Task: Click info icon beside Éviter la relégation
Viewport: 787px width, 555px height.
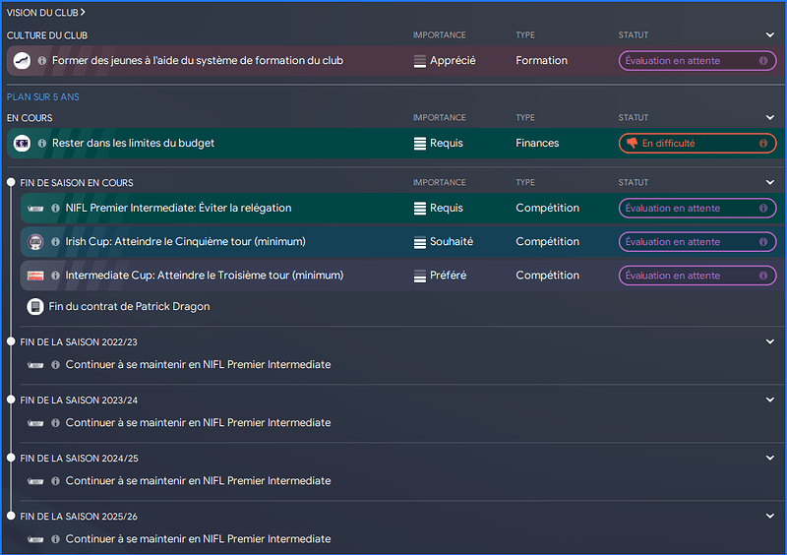Action: (56, 208)
